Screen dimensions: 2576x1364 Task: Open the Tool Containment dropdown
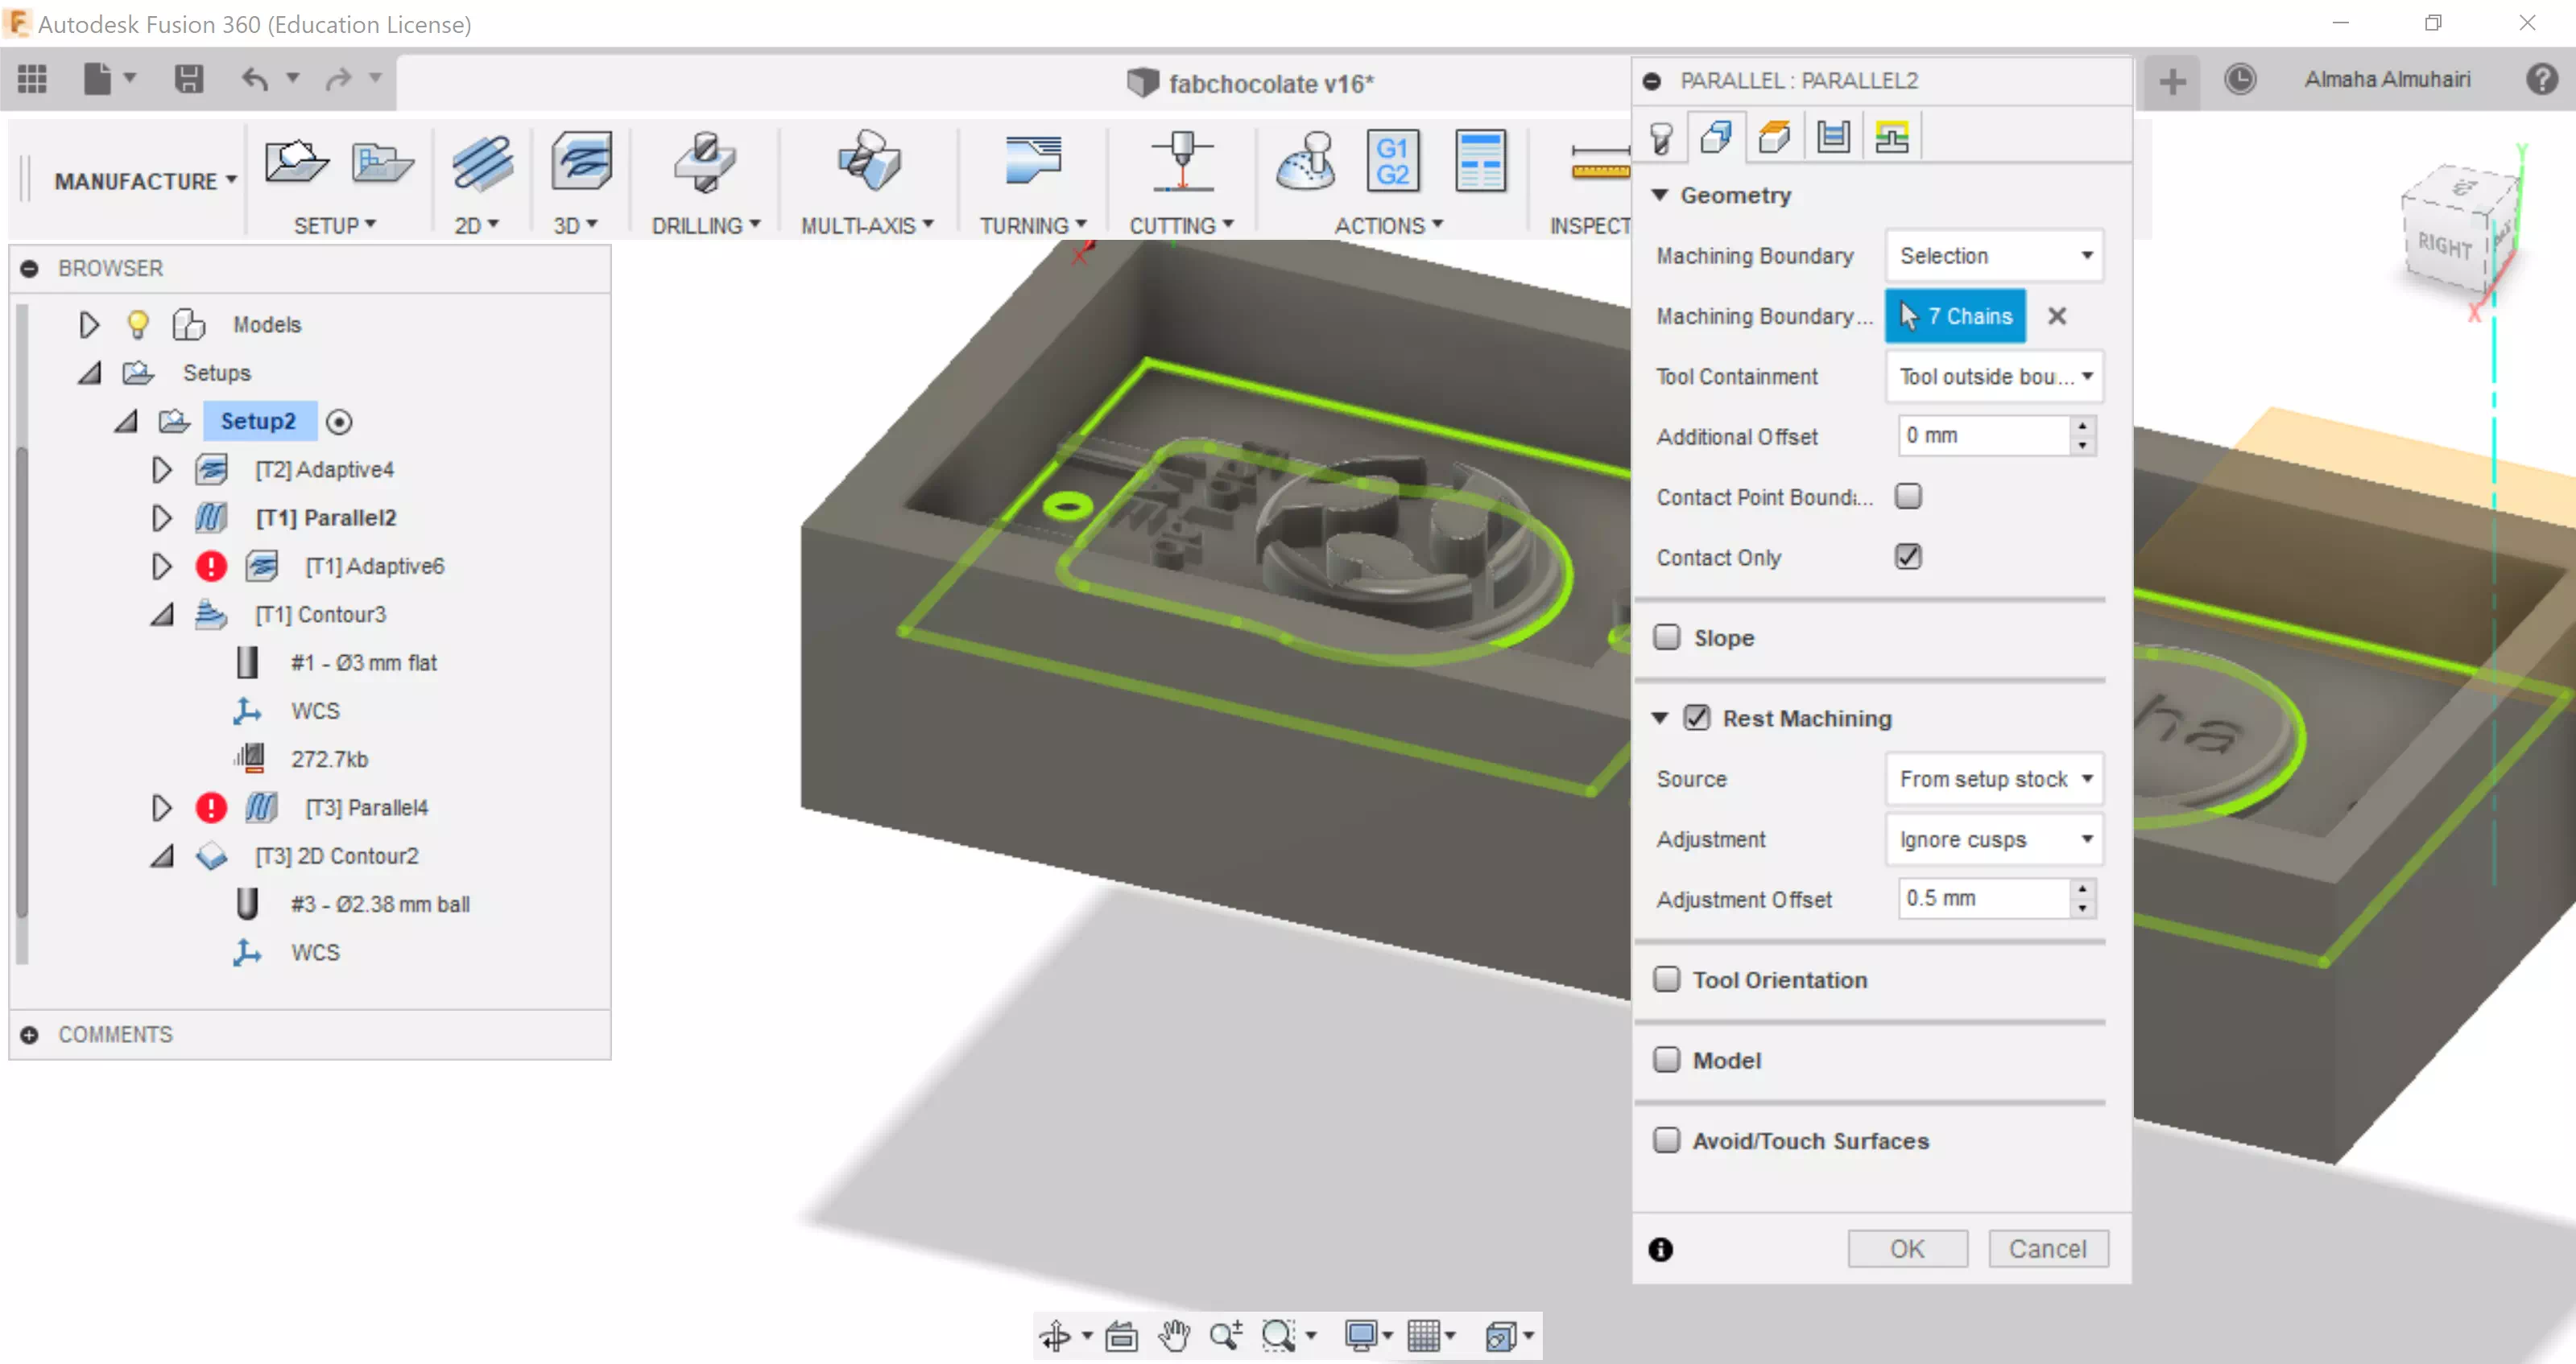(1994, 377)
